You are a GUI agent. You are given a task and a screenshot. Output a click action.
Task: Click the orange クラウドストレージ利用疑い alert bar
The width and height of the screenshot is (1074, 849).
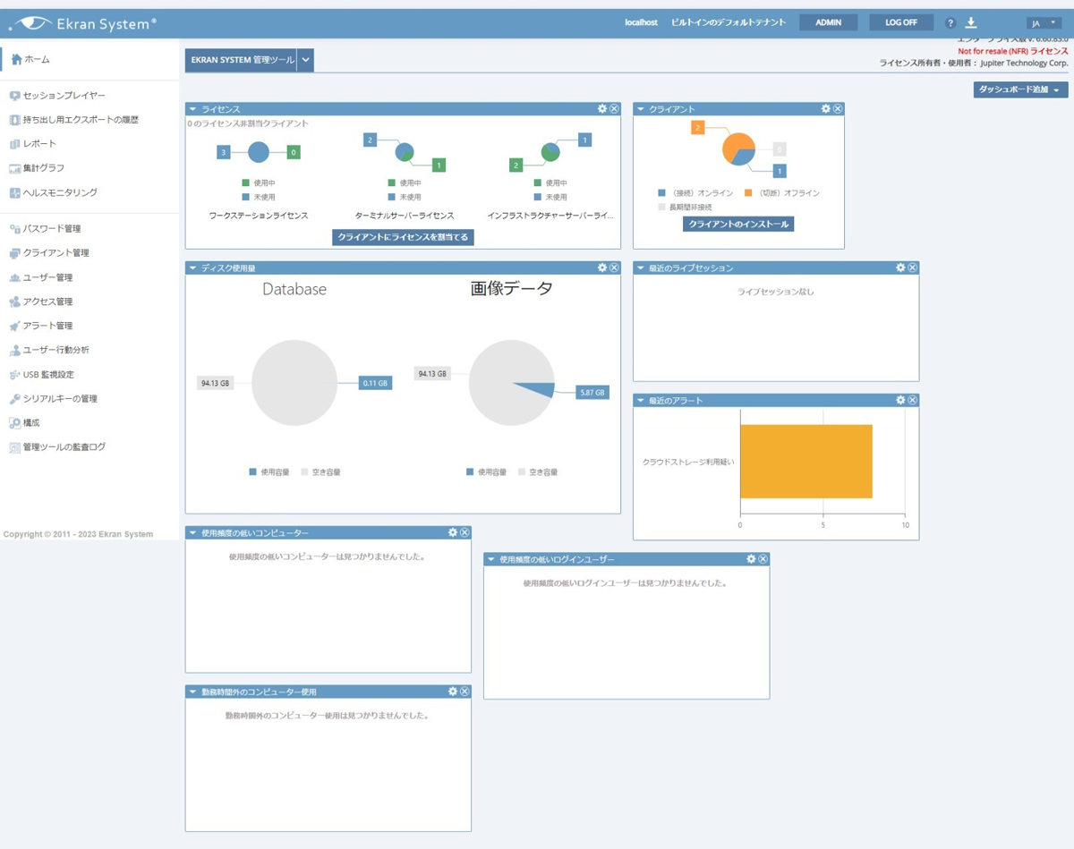(x=806, y=462)
